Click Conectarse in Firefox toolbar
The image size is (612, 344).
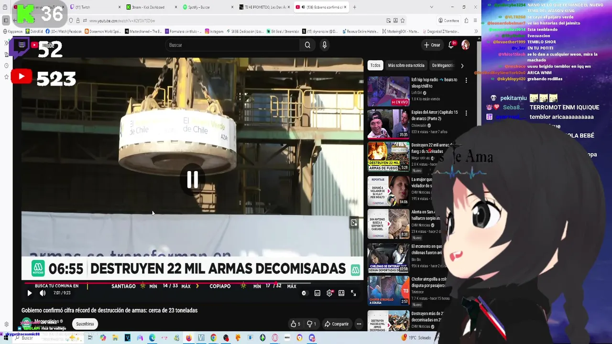[x=448, y=21]
